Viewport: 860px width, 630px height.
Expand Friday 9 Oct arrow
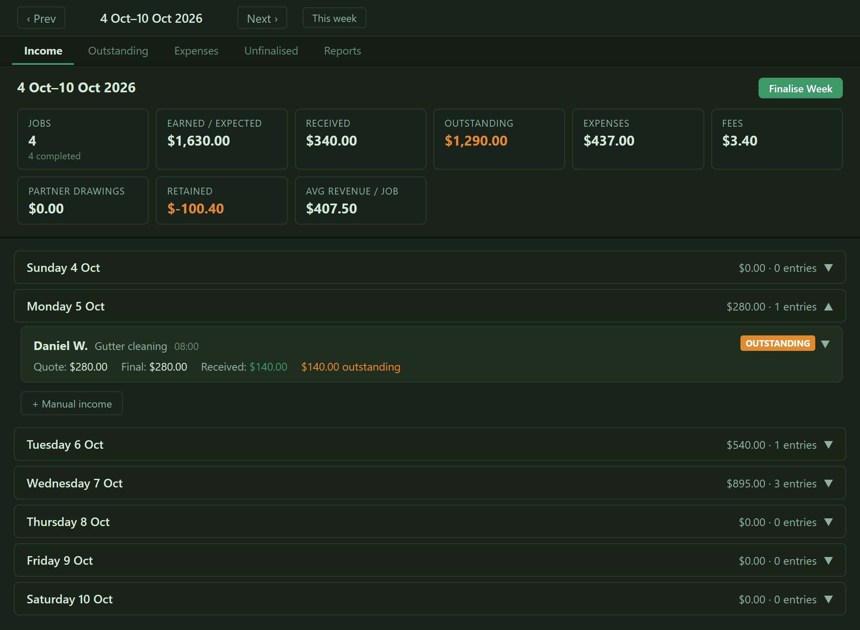tap(829, 561)
